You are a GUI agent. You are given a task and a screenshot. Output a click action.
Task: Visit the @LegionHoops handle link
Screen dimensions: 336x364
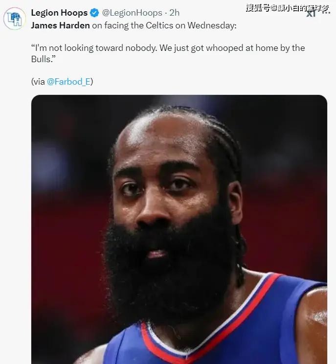pyautogui.click(x=133, y=13)
